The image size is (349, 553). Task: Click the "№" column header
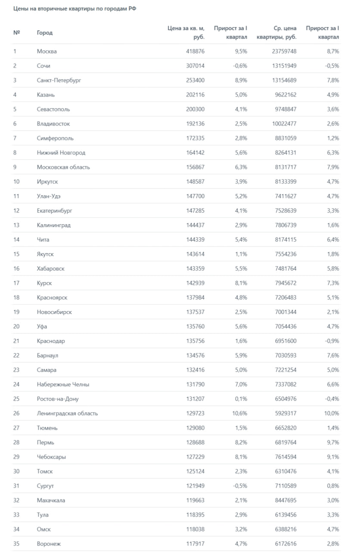click(17, 33)
